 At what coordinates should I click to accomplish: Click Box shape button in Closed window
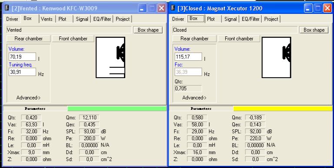click(314, 30)
